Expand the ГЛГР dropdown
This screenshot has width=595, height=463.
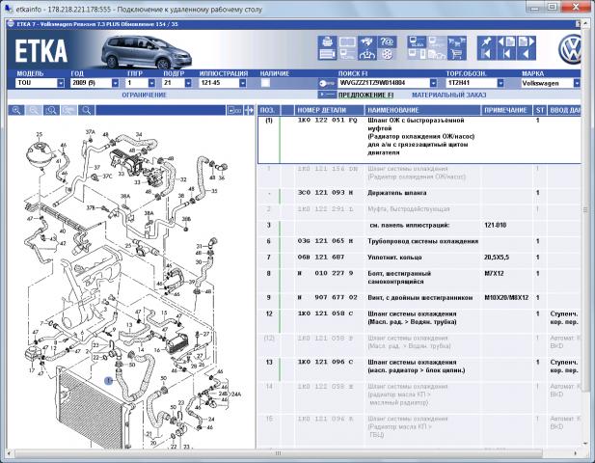coord(151,83)
